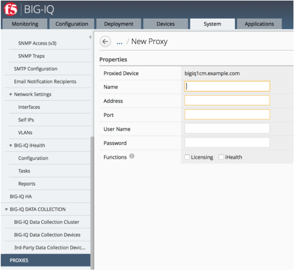Click the F5 logo icon
The image size is (294, 270).
tap(10, 9)
